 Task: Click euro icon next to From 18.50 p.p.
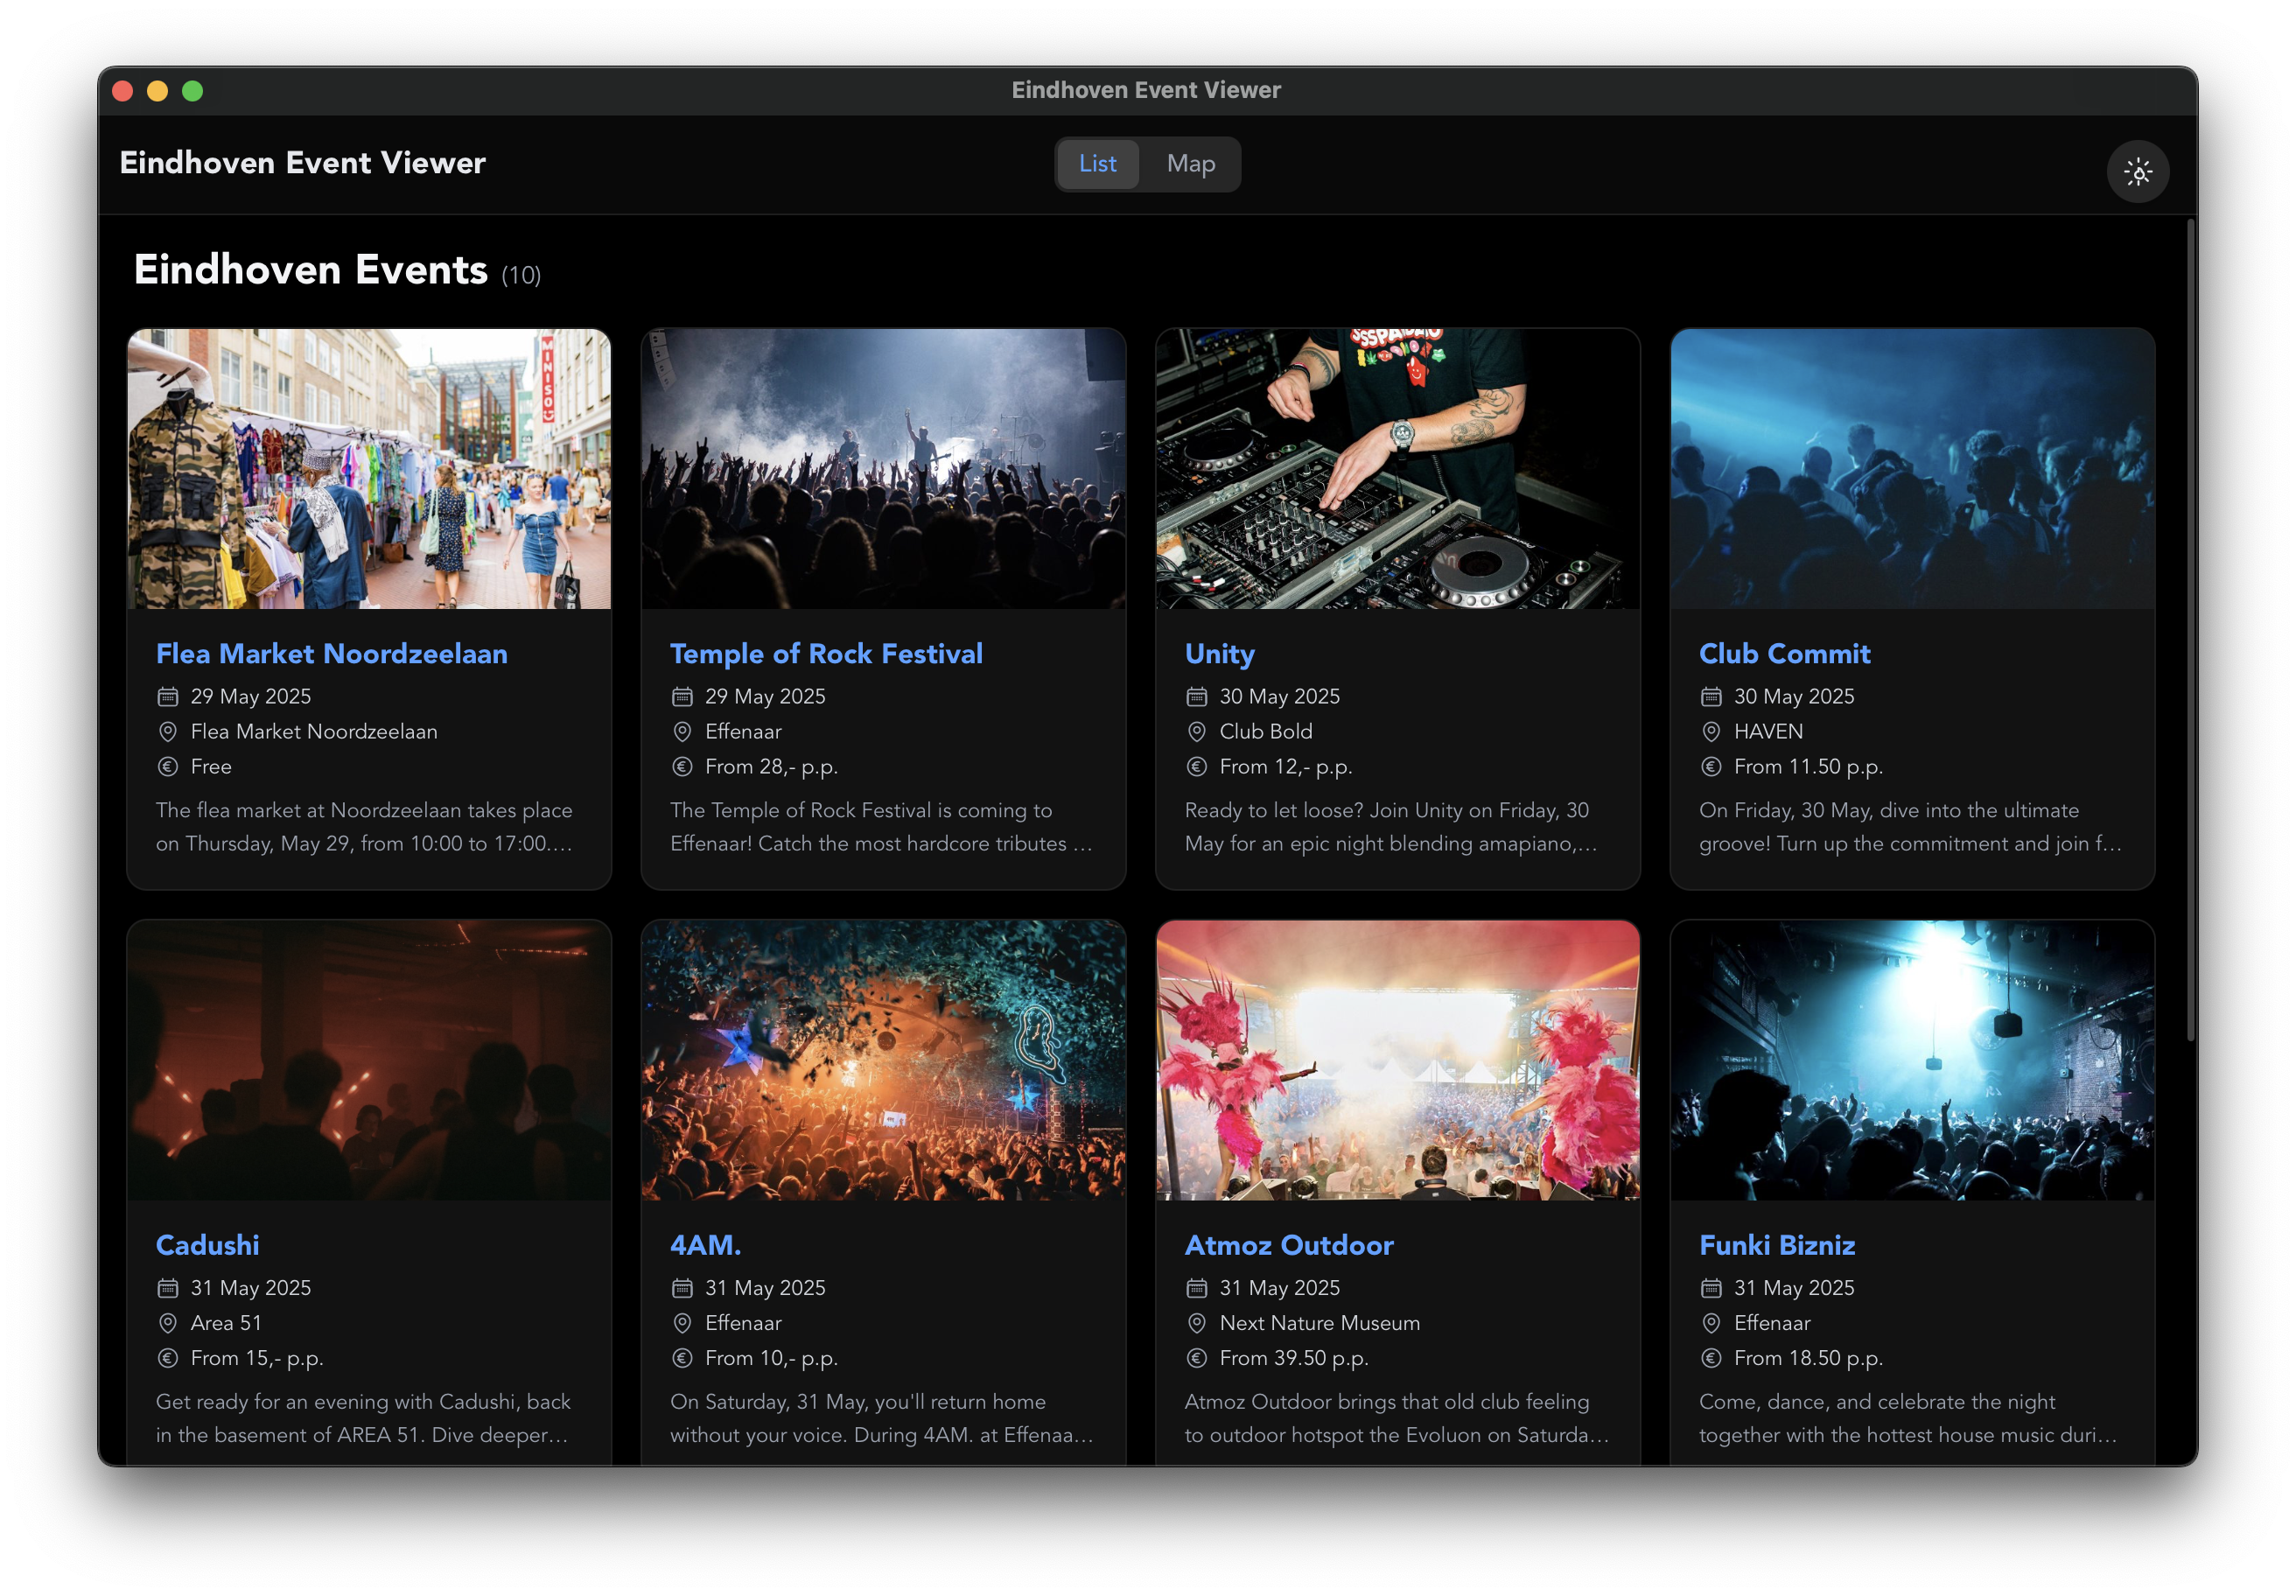1711,1357
